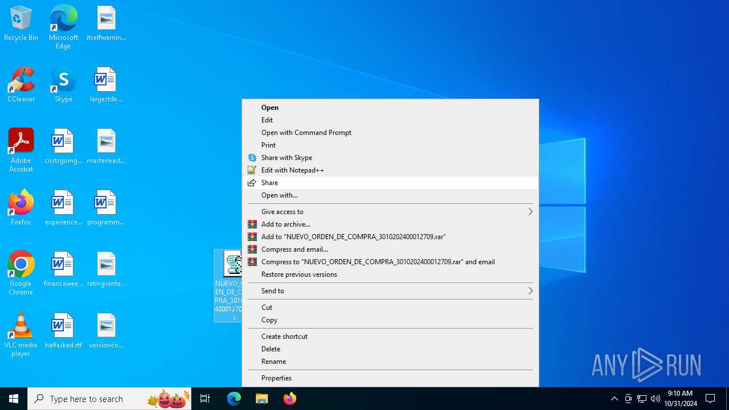Select the experience... Word document icon
Viewport: 729px width, 410px height.
tap(63, 208)
